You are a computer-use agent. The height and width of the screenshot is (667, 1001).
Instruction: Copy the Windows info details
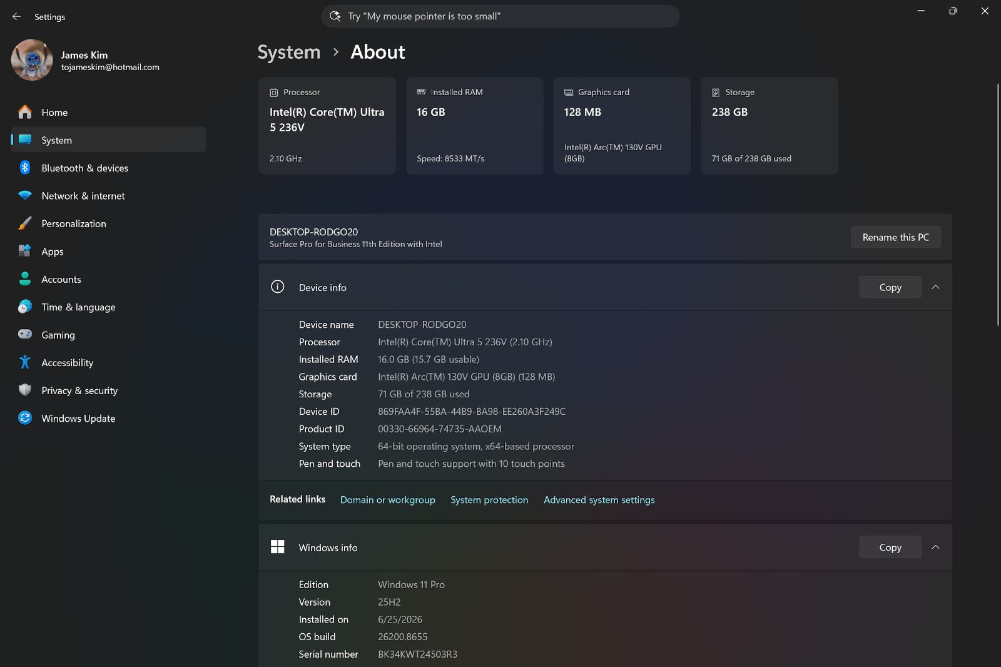tap(890, 547)
